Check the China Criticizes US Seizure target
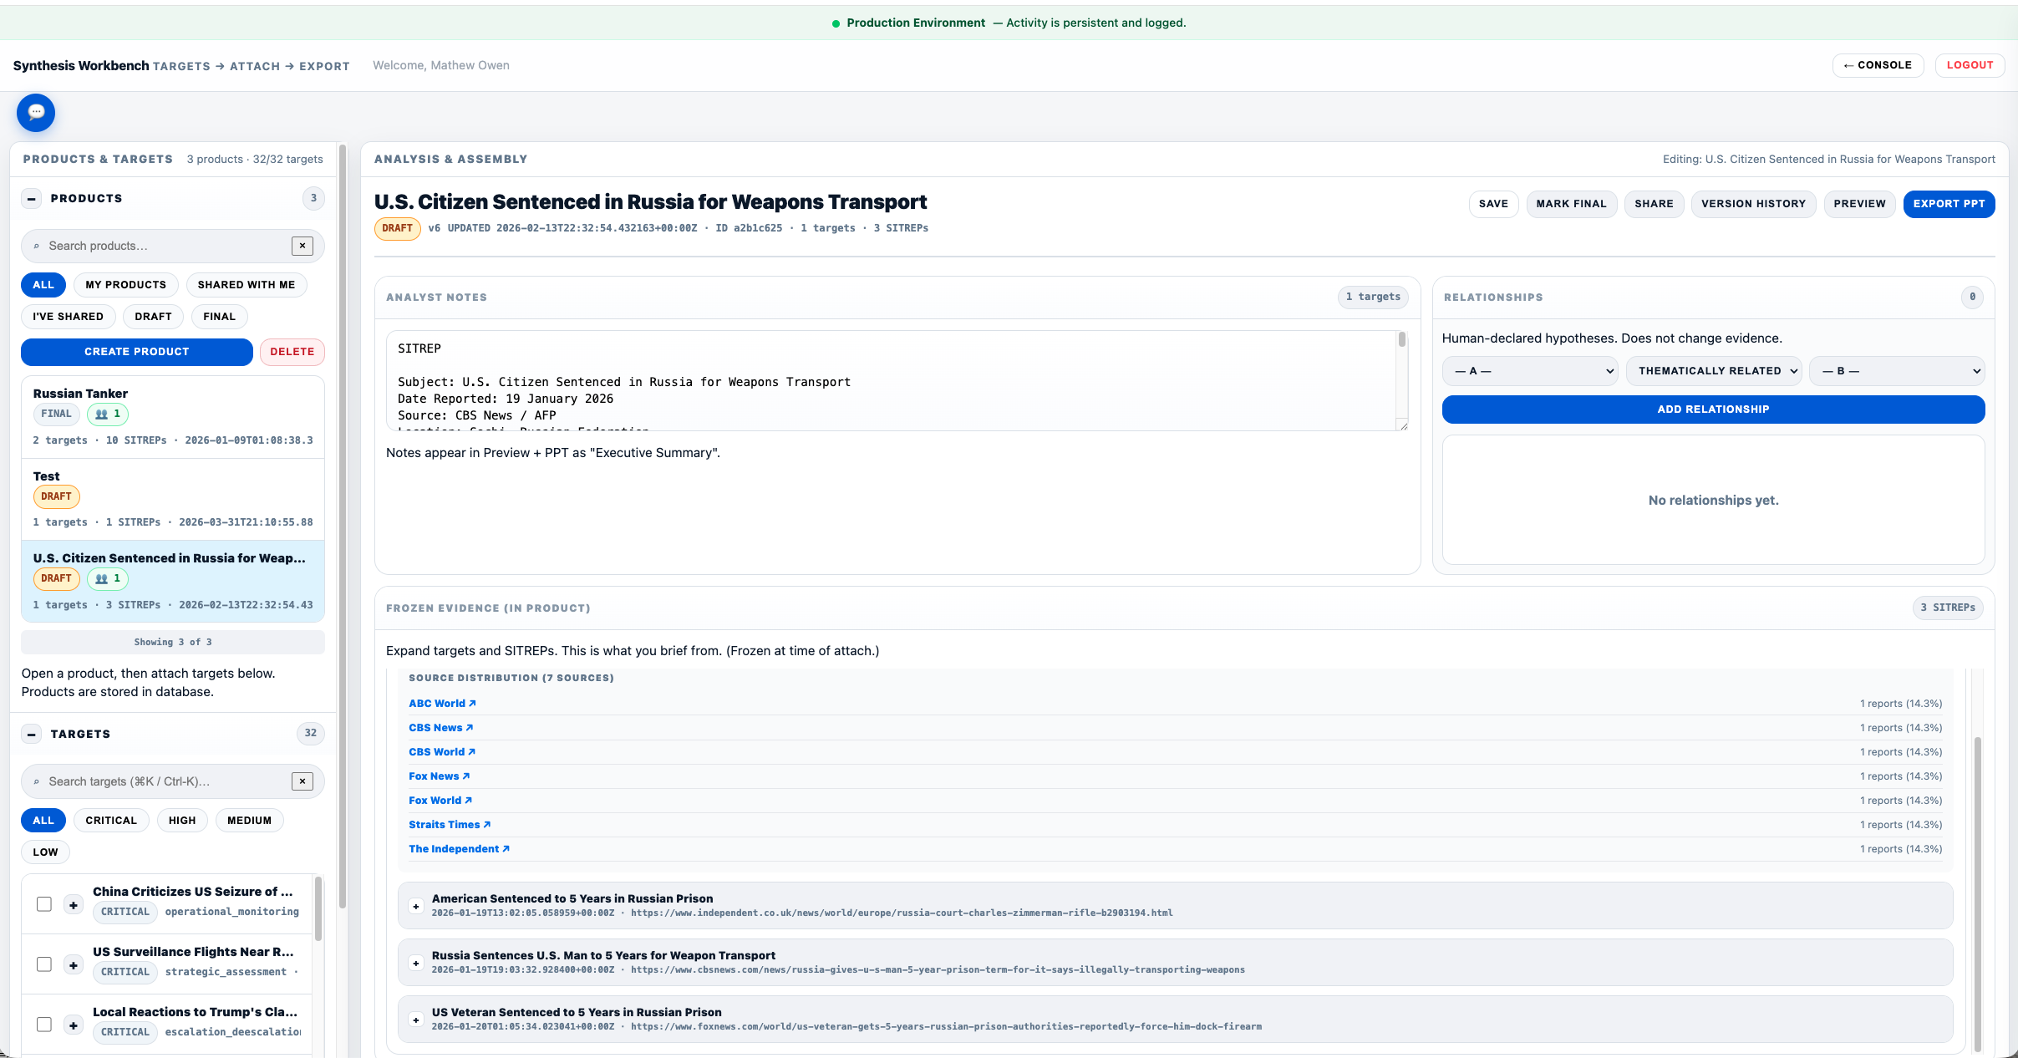This screenshot has width=2018, height=1058. coord(43,903)
